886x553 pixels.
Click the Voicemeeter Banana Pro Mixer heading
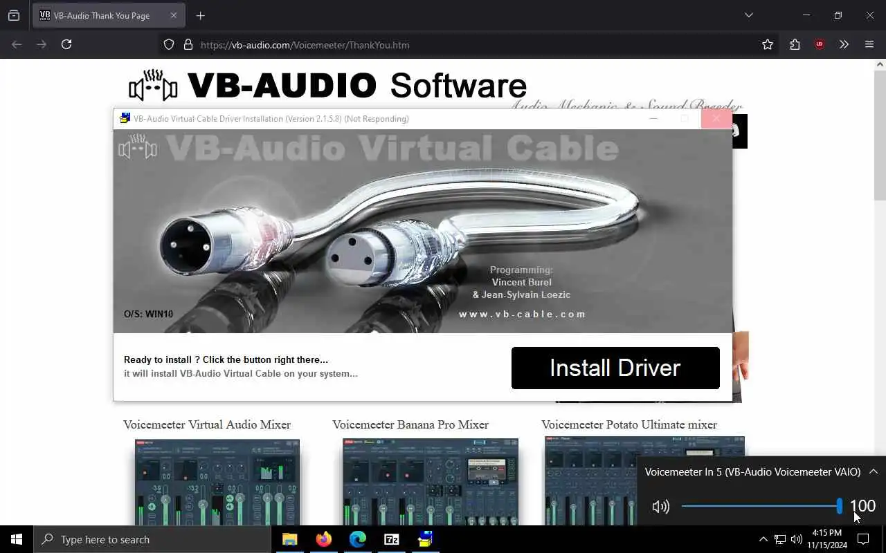[410, 424]
